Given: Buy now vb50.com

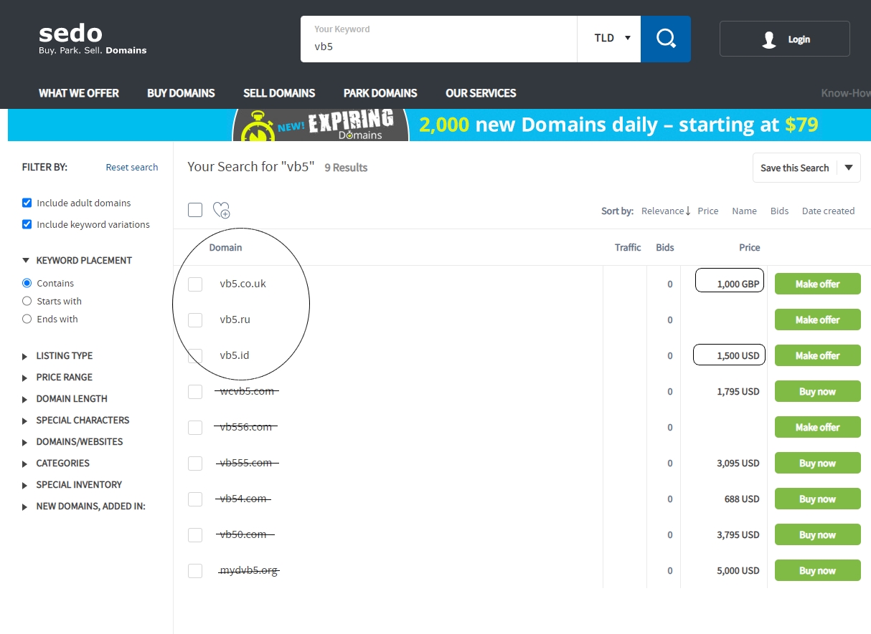Looking at the screenshot, I should [x=817, y=534].
